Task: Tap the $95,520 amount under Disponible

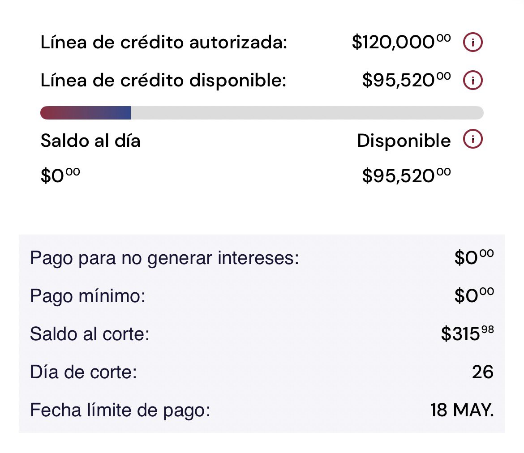Action: tap(406, 176)
